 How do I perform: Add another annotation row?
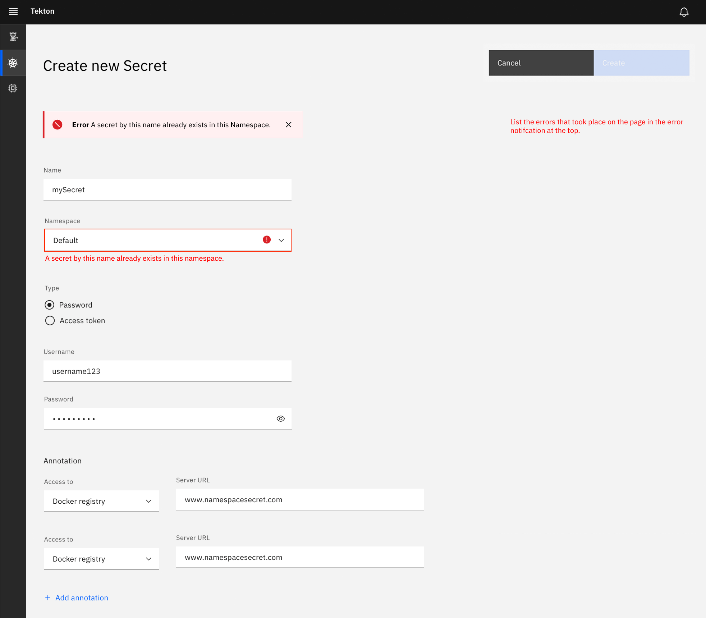tap(76, 598)
